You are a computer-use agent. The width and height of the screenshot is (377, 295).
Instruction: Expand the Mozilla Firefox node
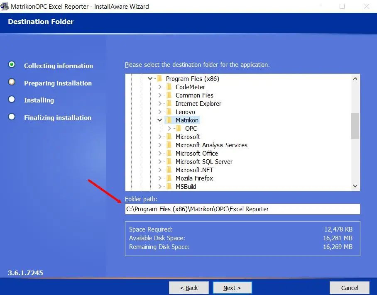pyautogui.click(x=160, y=178)
